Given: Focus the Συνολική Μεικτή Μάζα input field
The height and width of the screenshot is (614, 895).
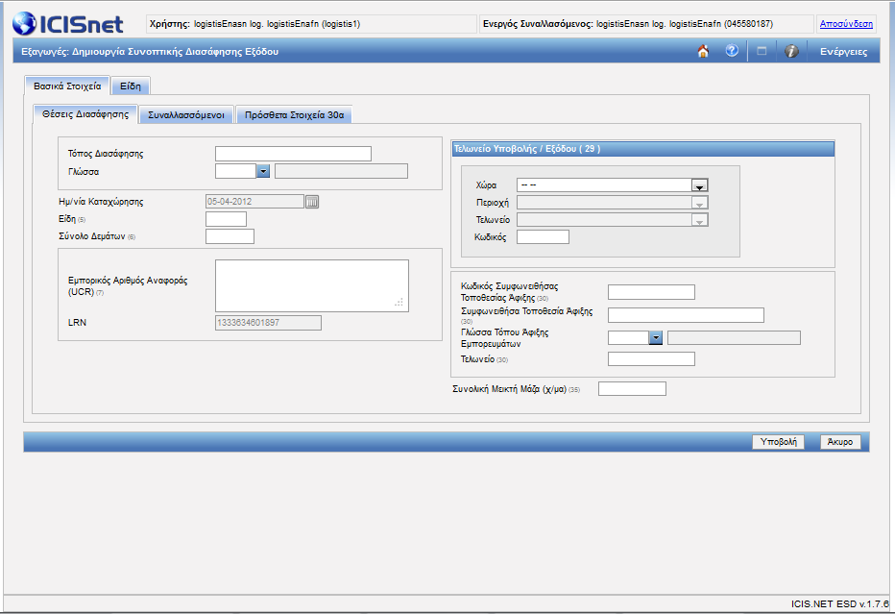Looking at the screenshot, I should 632,389.
